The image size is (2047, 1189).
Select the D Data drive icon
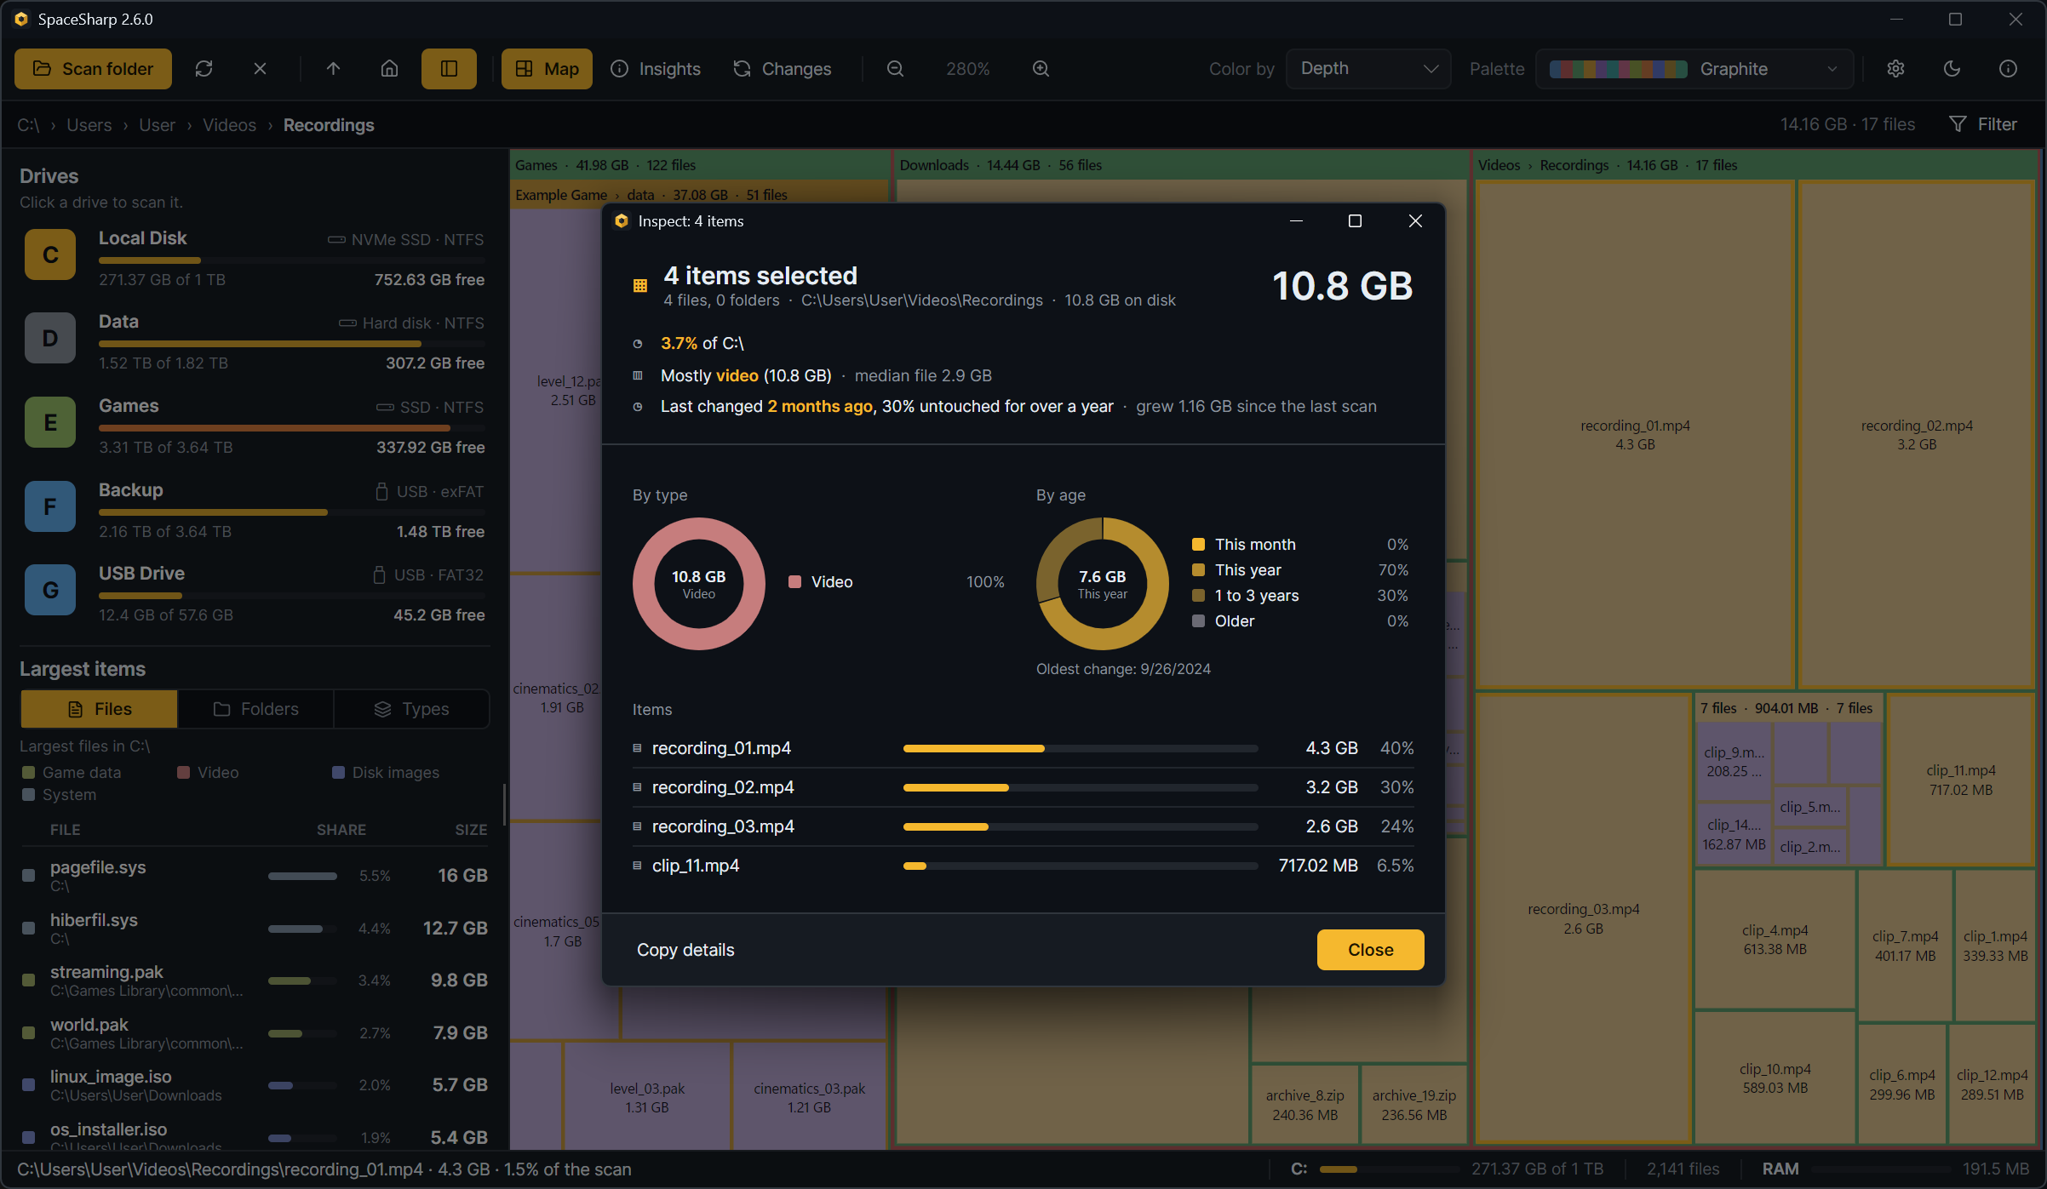(x=50, y=338)
